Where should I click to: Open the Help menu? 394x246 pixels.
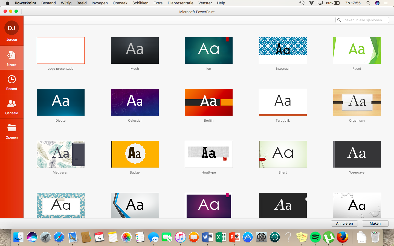(x=221, y=3)
